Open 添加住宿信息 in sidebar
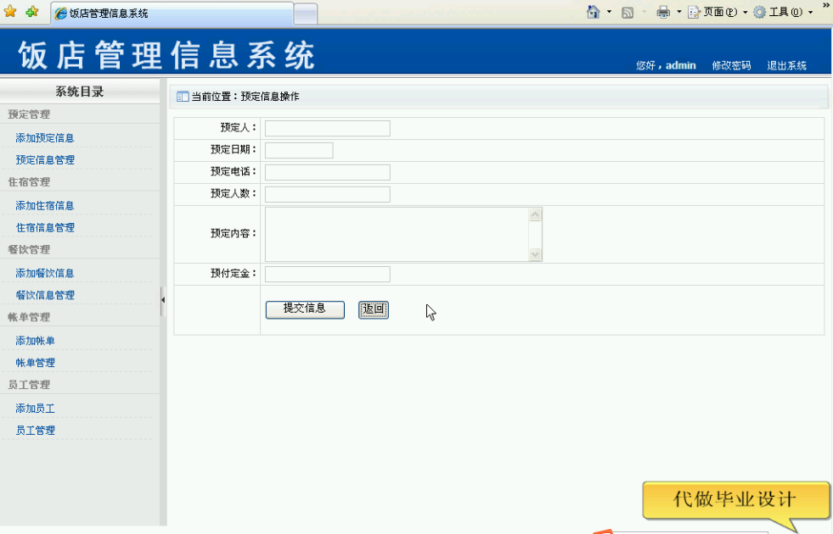 [x=45, y=205]
